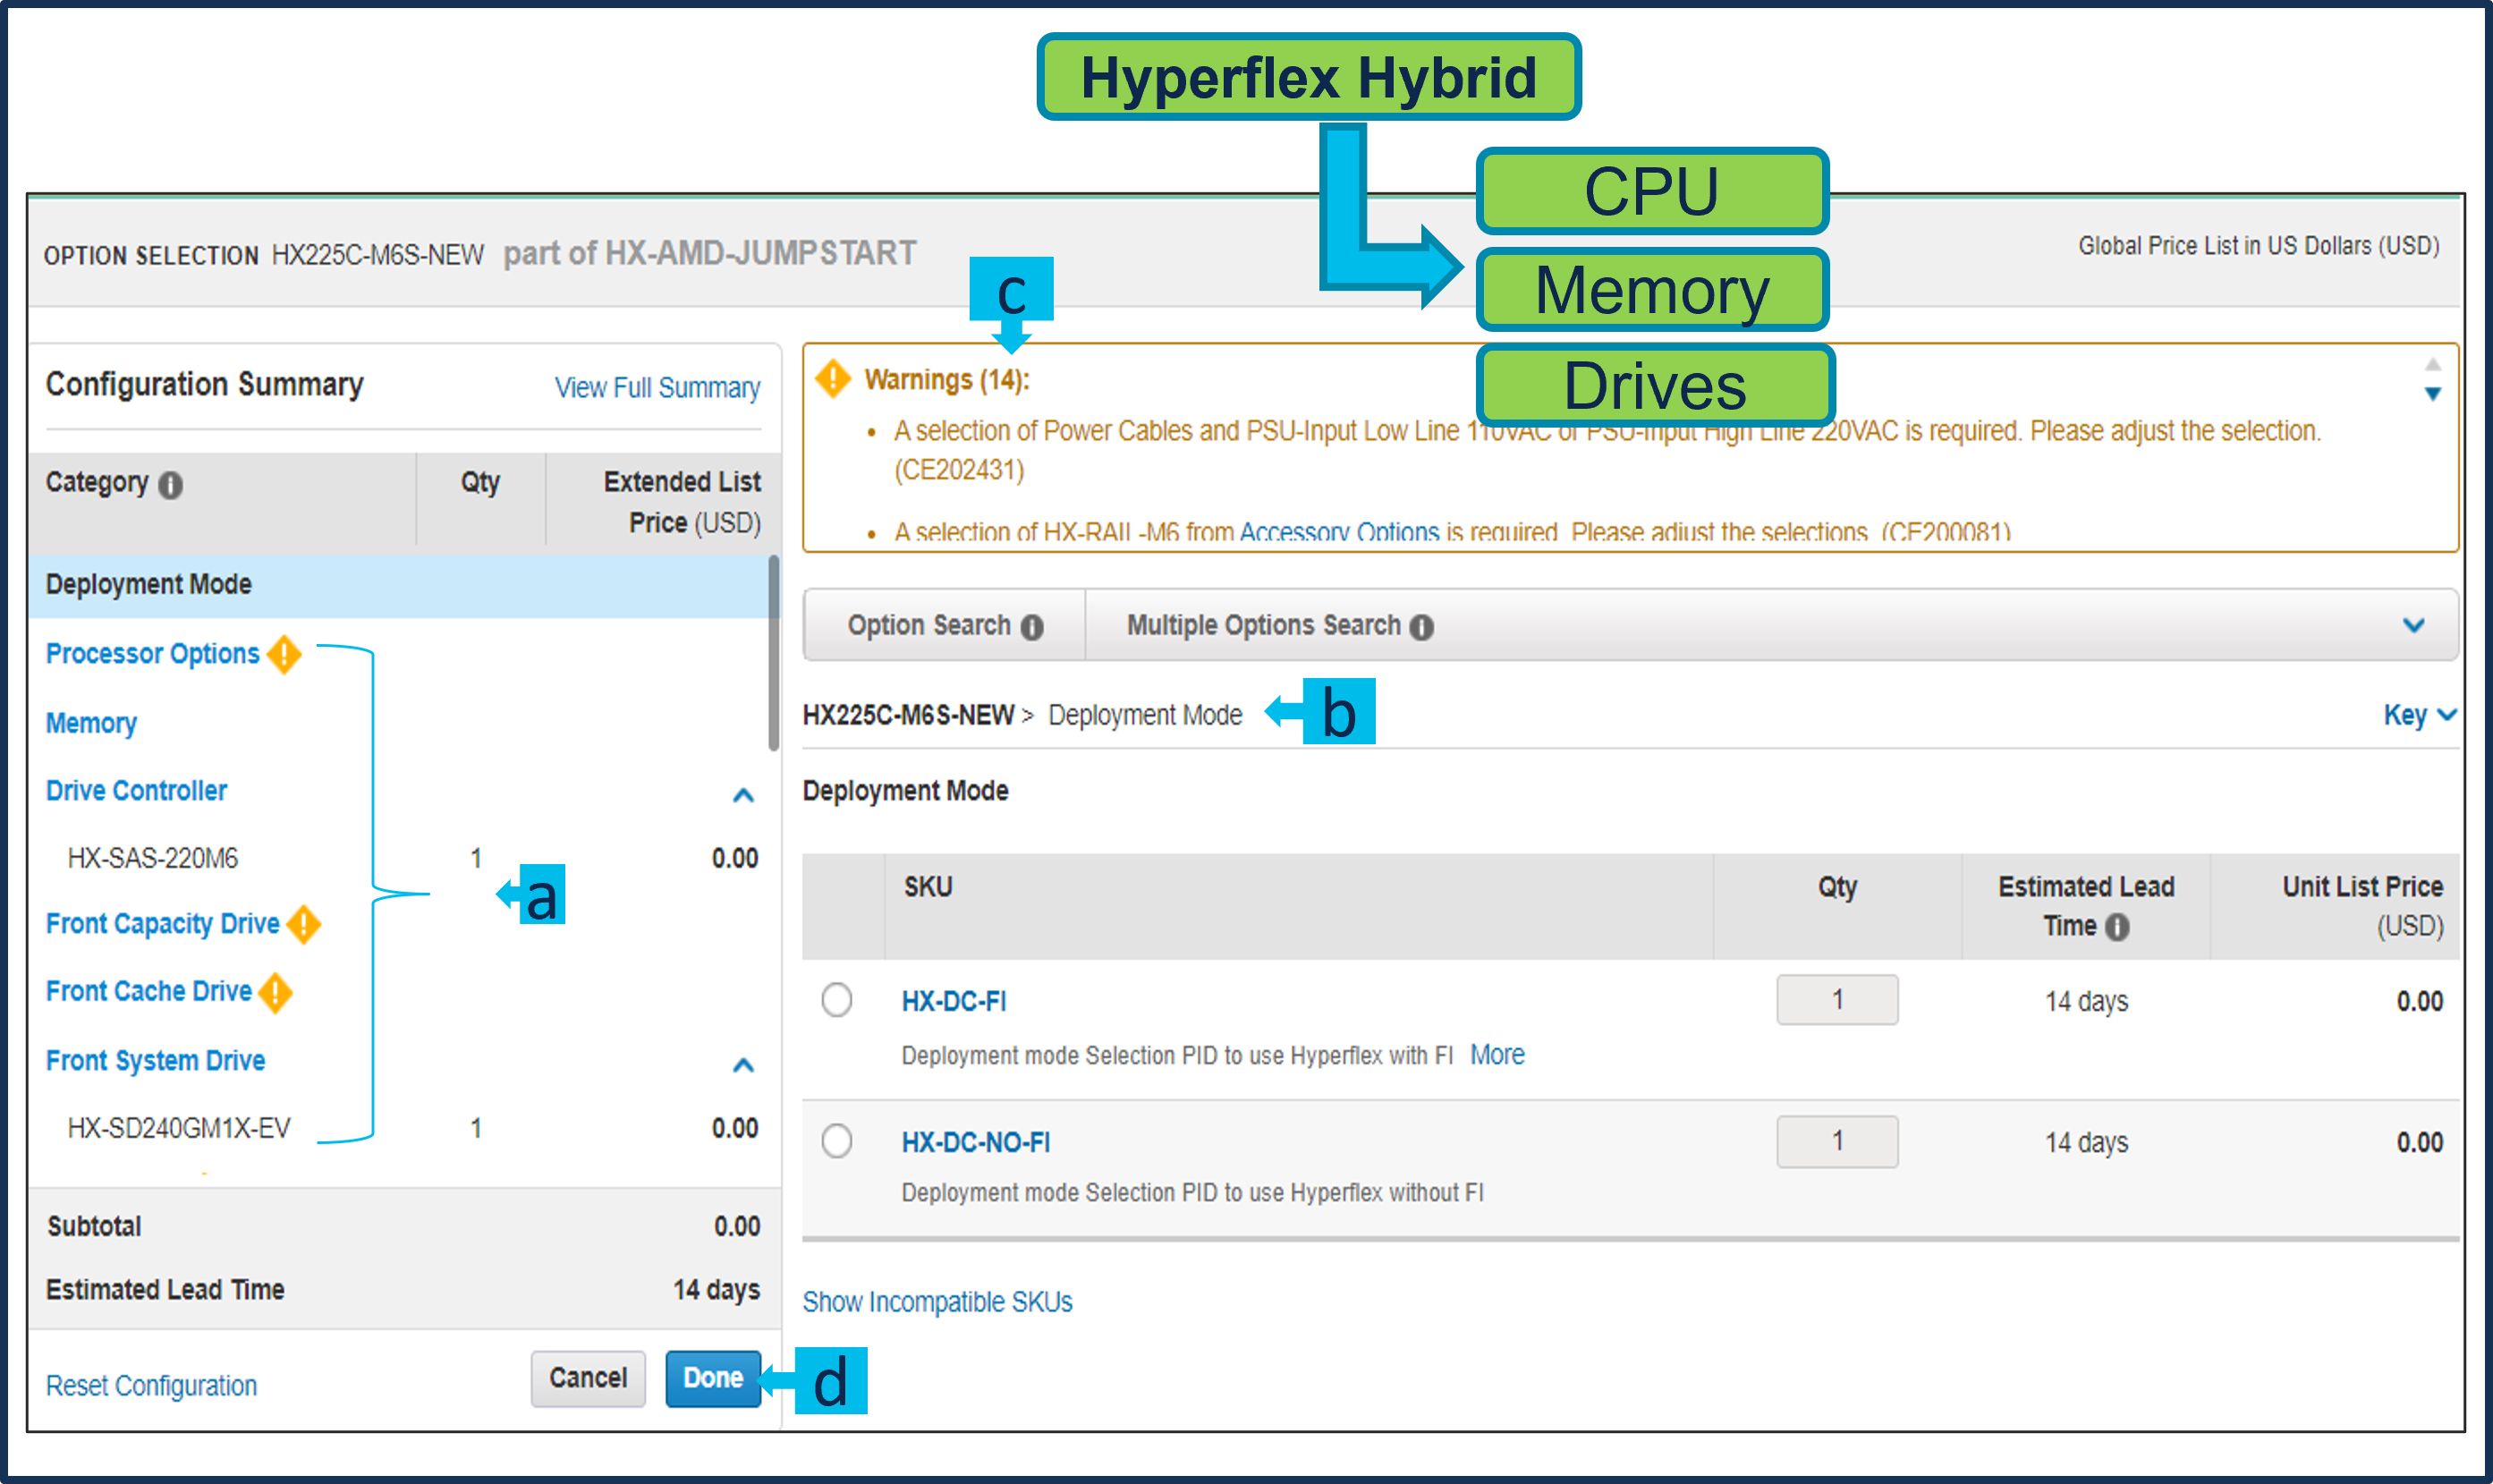Click the Configuration Summary scrollbar
This screenshot has height=1484, width=2493.
pyautogui.click(x=773, y=655)
